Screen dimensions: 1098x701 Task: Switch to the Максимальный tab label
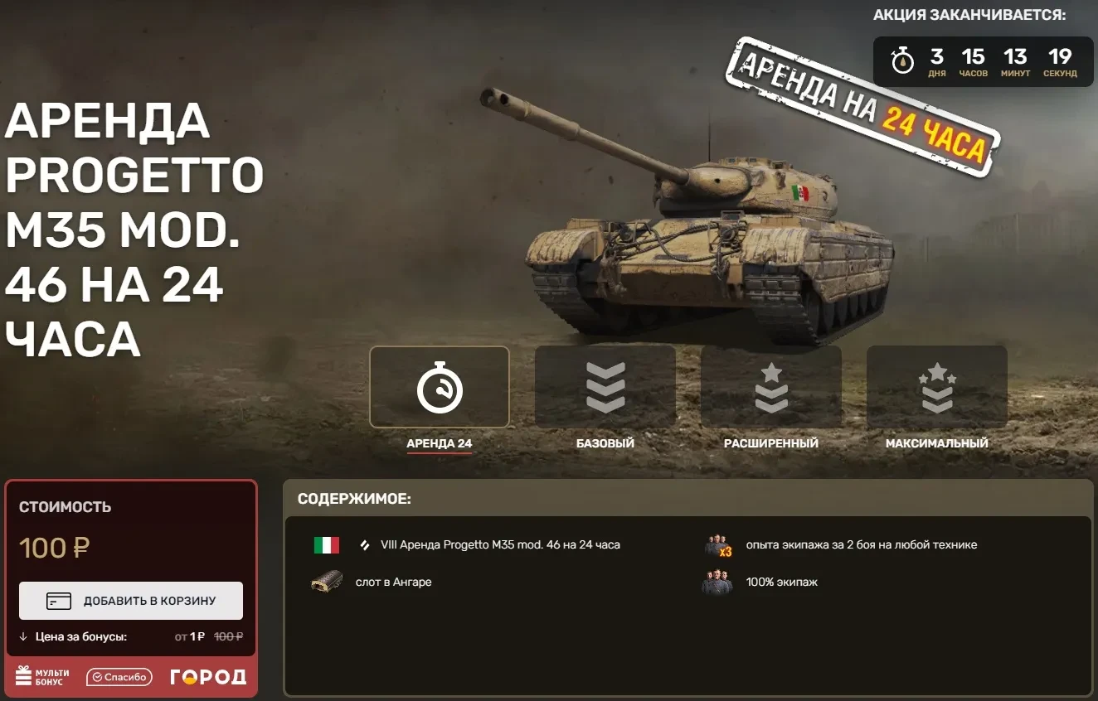point(937,443)
